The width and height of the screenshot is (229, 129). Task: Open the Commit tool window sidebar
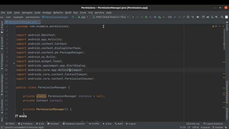(x=2, y=43)
